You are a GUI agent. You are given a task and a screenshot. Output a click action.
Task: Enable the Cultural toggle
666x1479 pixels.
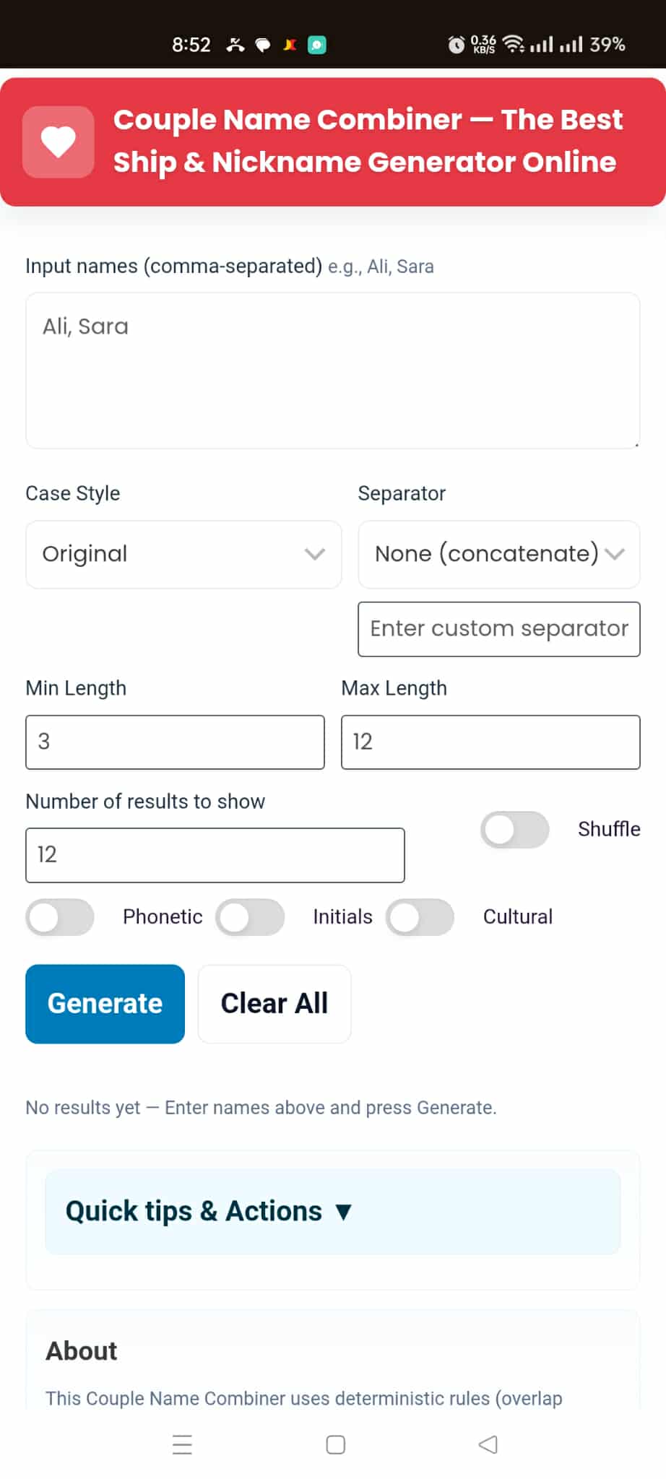420,917
